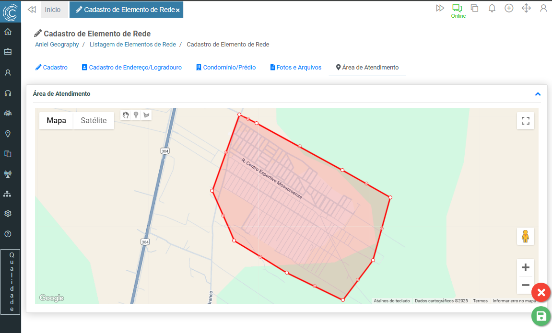The height and width of the screenshot is (333, 552).
Task: Toggle fullscreen map view
Action: tap(525, 121)
